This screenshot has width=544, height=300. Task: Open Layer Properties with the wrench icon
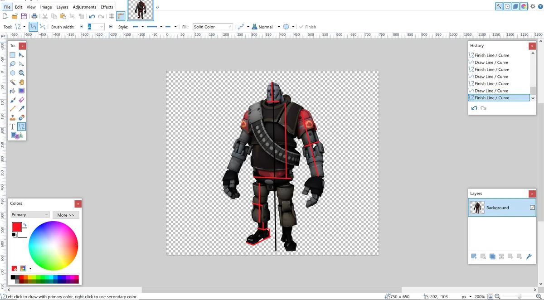[529, 256]
